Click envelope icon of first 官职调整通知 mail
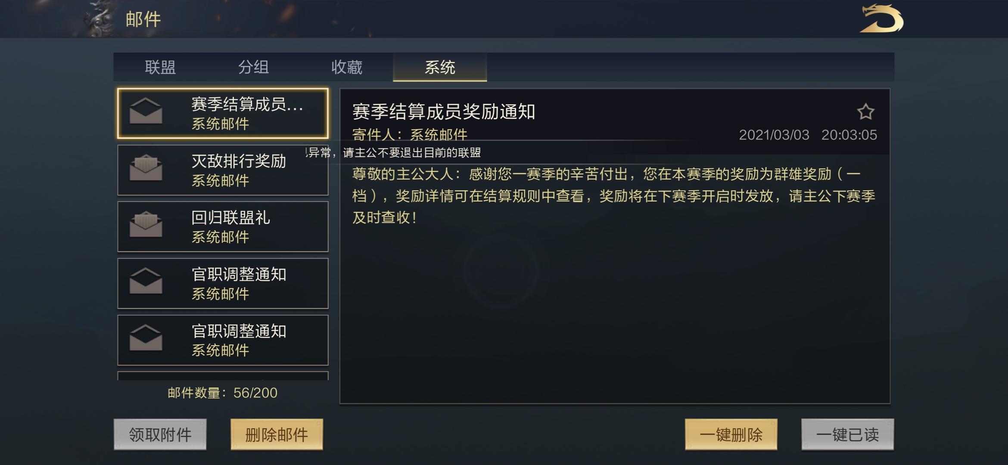Viewport: 1008px width, 465px height. pos(146,281)
